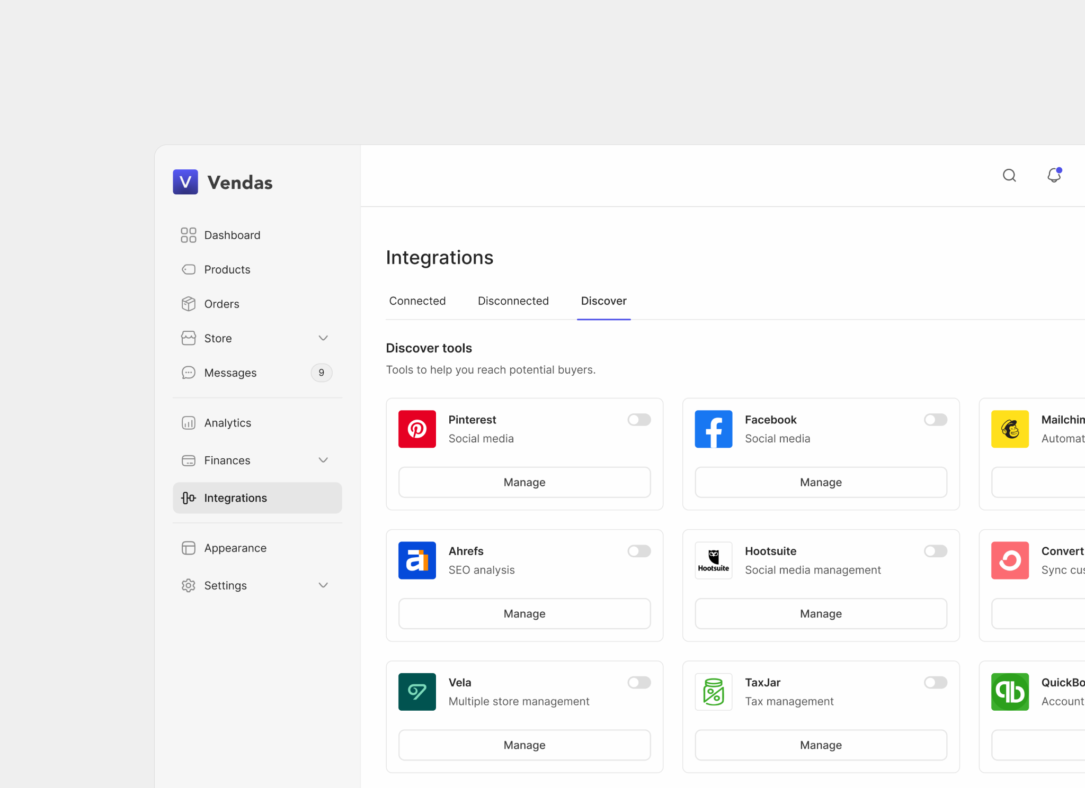Viewport: 1085px width, 788px height.
Task: Click Manage under Hootsuite
Action: click(x=821, y=613)
